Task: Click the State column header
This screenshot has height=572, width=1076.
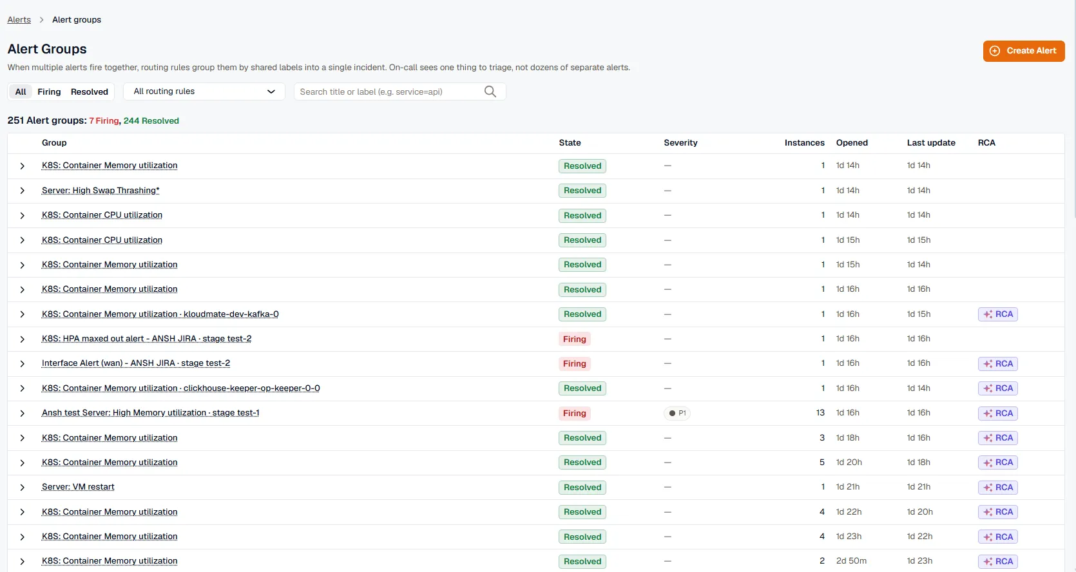Action: [x=570, y=143]
